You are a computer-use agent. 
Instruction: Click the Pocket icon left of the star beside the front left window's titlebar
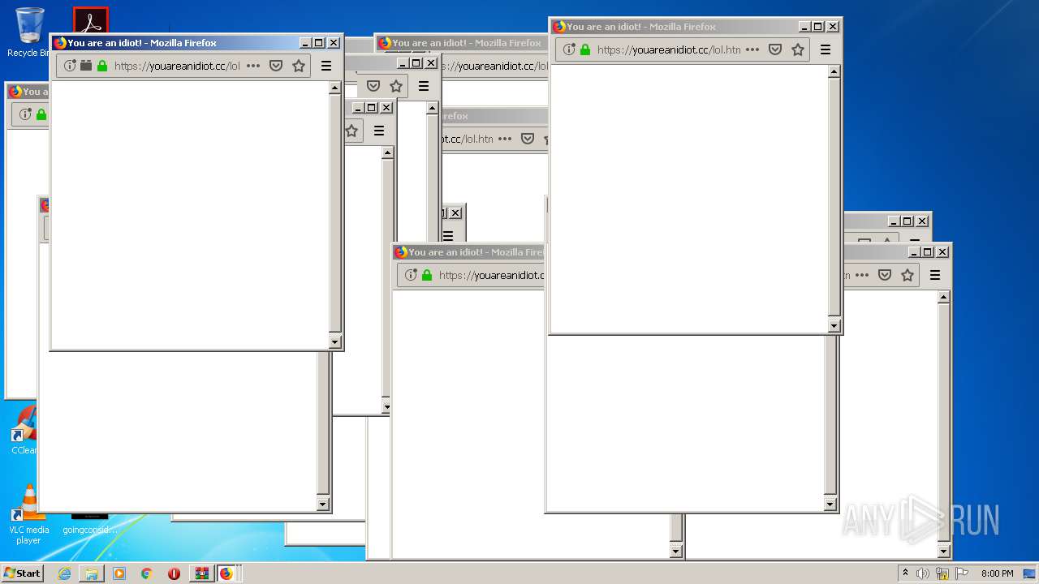point(373,85)
